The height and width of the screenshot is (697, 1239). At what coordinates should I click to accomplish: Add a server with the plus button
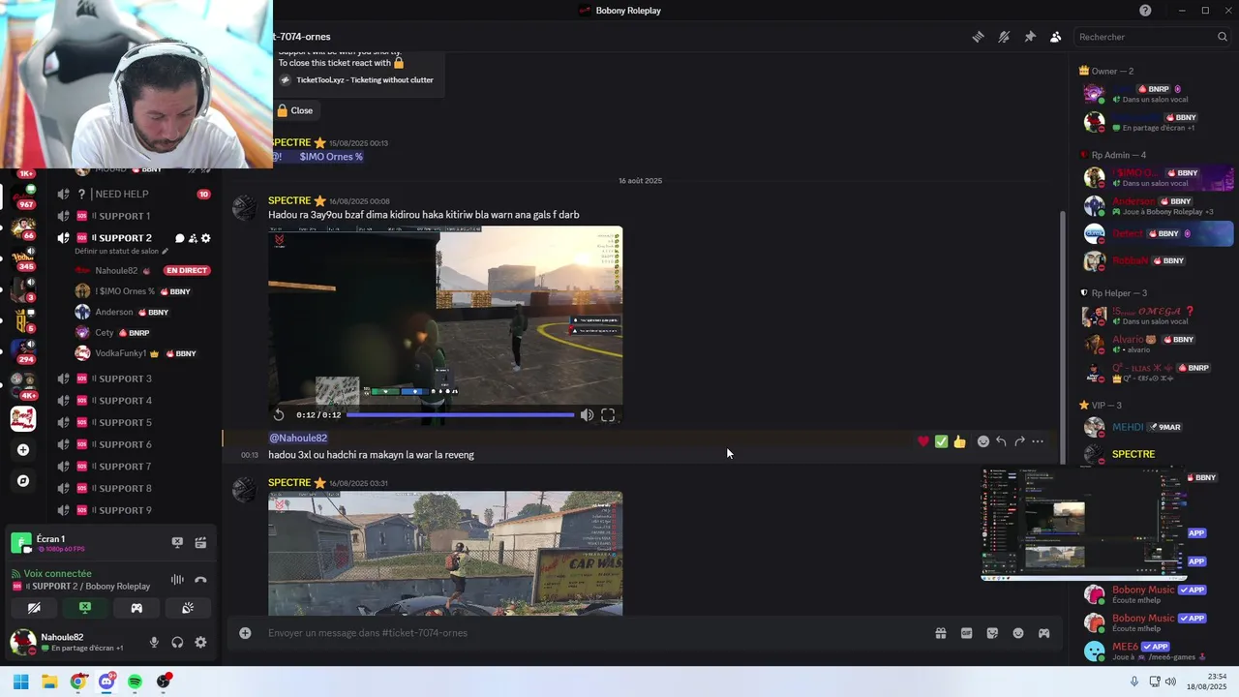[23, 450]
